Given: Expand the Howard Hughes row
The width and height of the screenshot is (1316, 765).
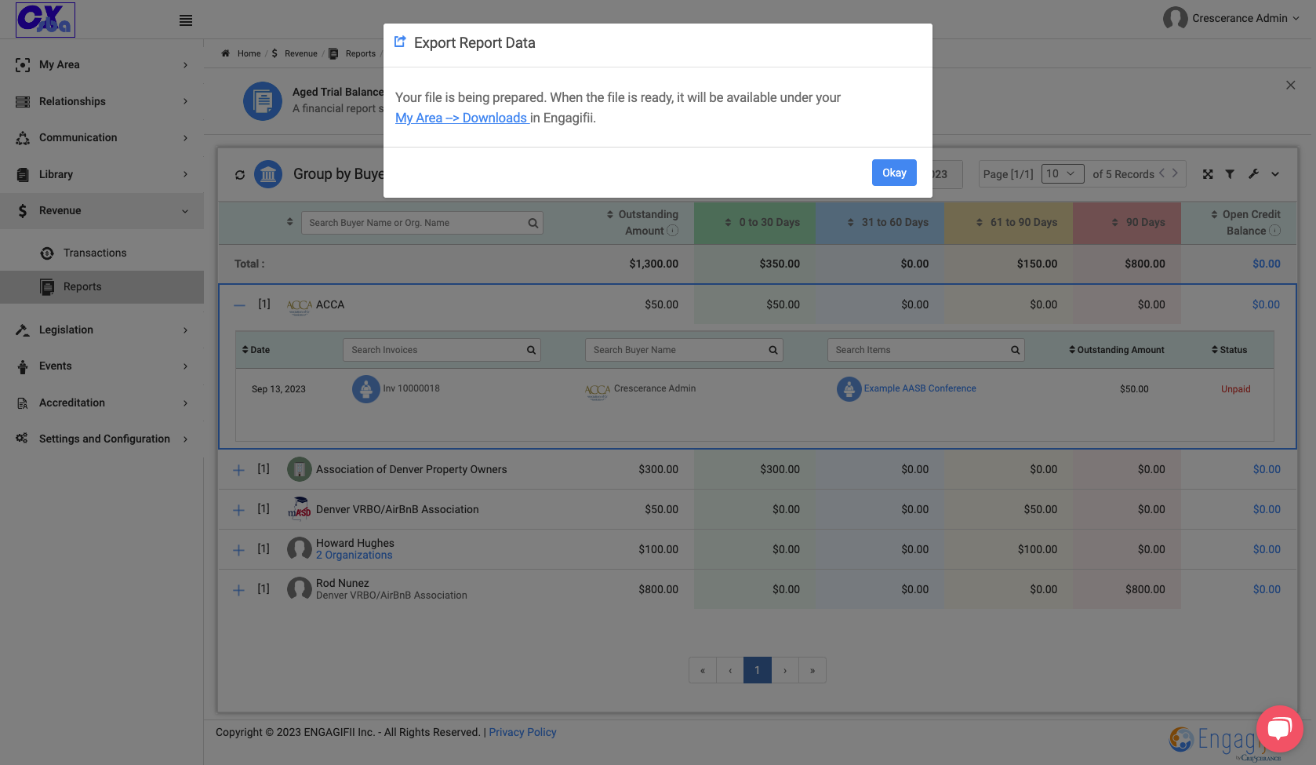Looking at the screenshot, I should tap(239, 550).
